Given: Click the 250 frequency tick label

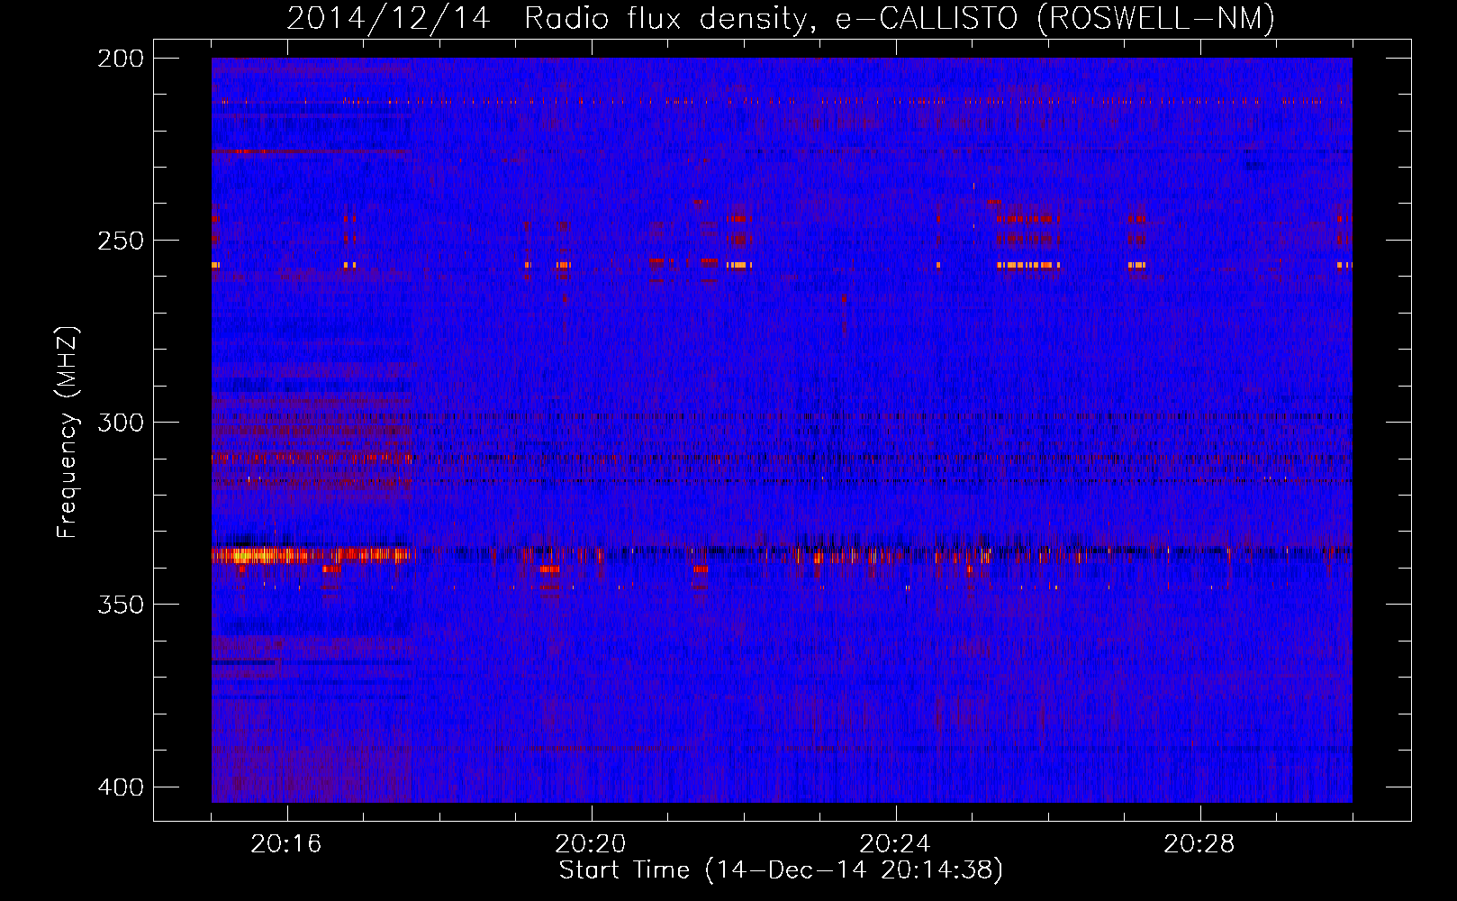Looking at the screenshot, I should tap(120, 241).
